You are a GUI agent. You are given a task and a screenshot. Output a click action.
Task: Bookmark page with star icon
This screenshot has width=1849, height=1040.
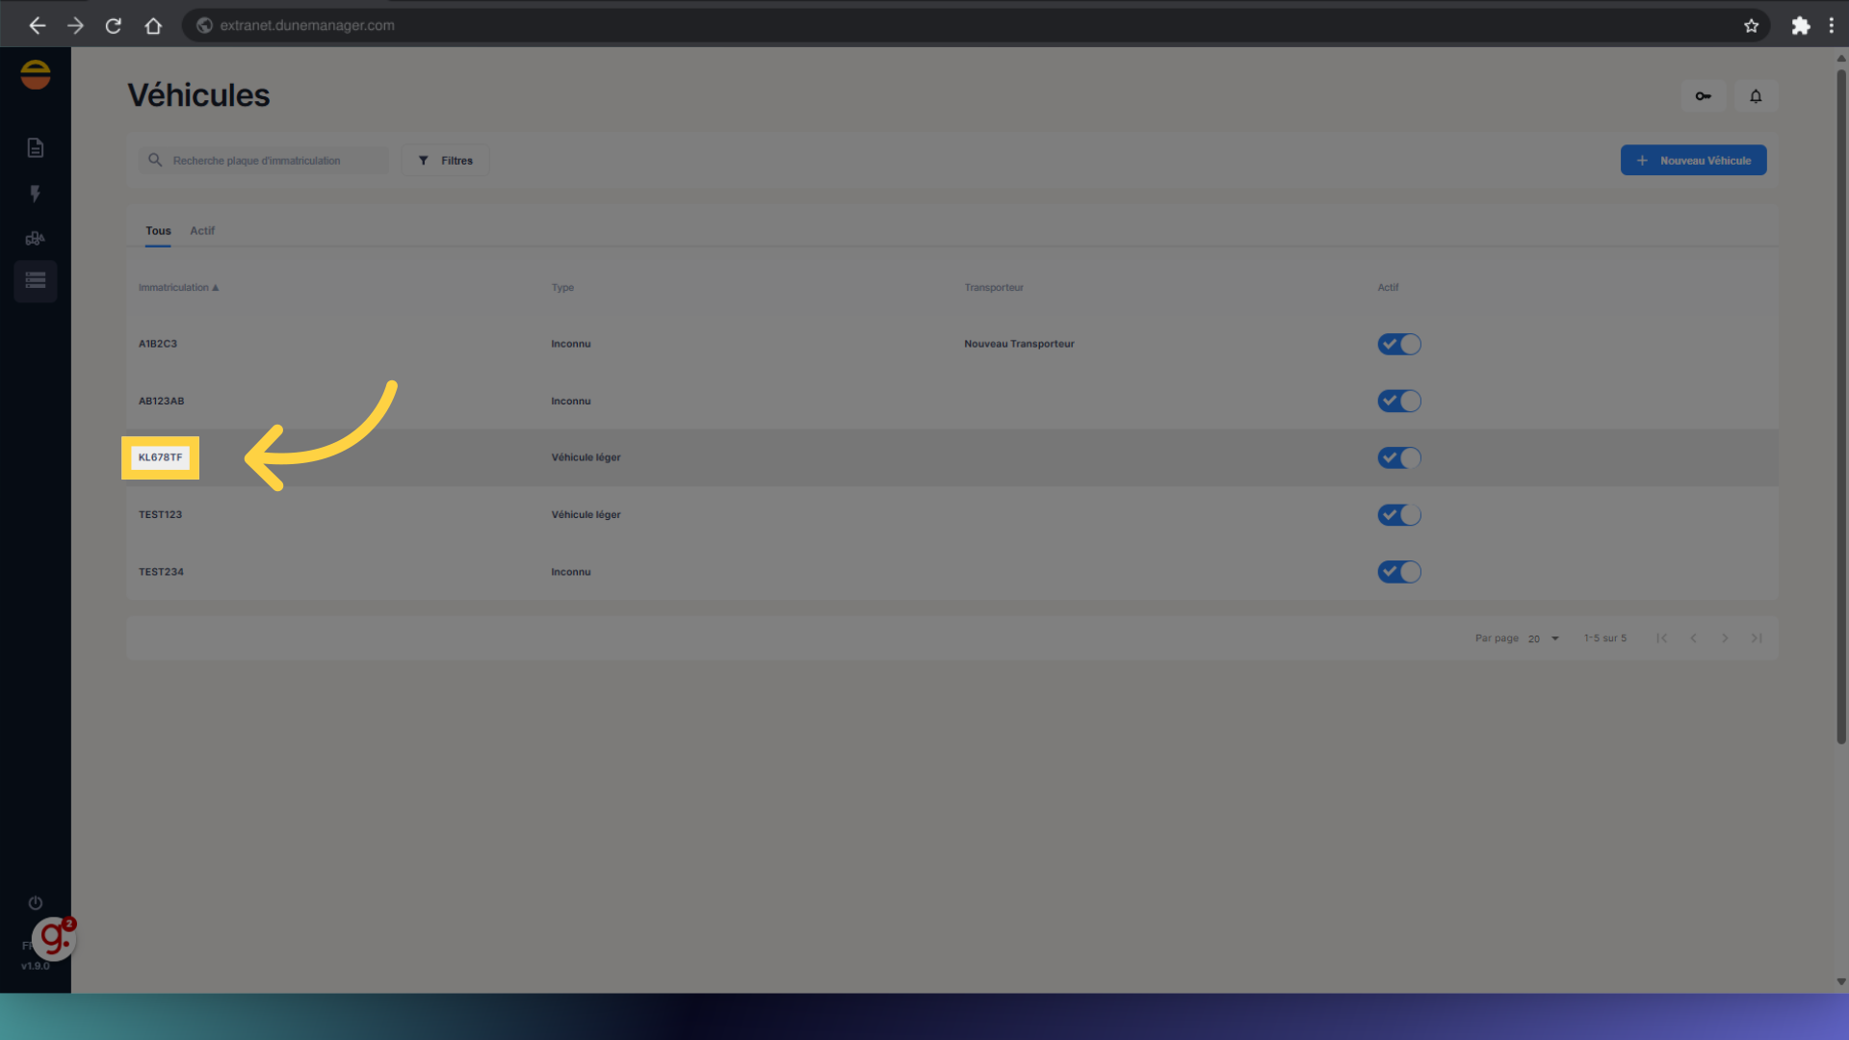click(x=1751, y=26)
